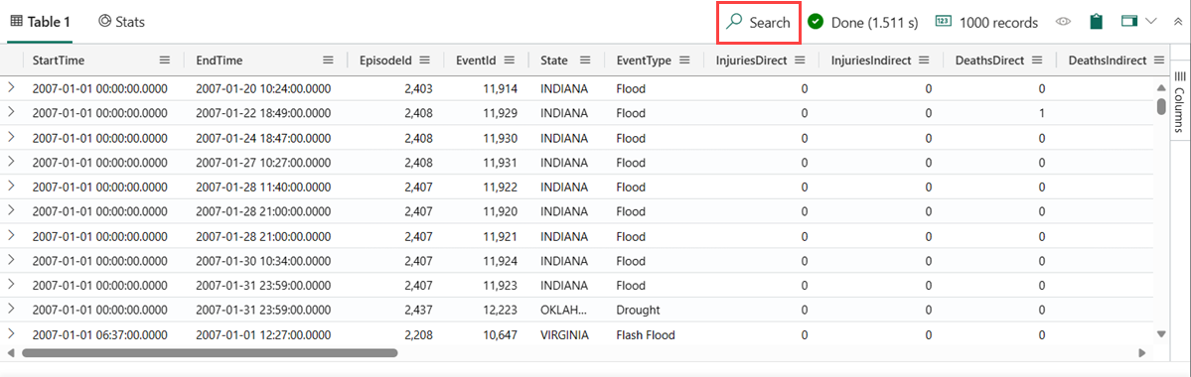
Task: Click the eye icon to hide empty columns
Action: (x=1063, y=22)
